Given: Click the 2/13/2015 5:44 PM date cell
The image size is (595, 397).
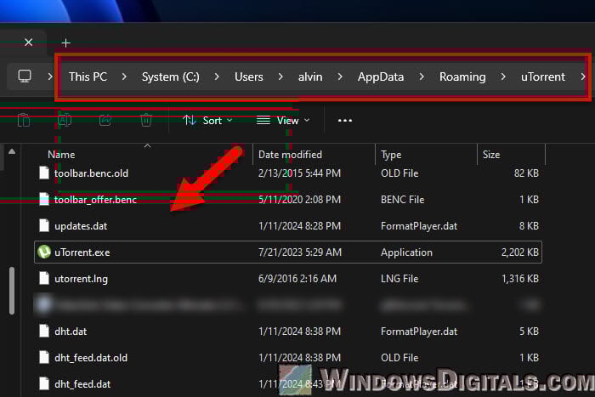Looking at the screenshot, I should [x=299, y=173].
